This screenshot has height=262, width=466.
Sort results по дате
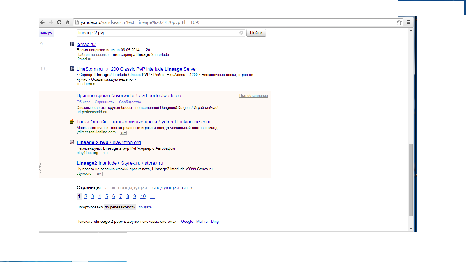145,207
